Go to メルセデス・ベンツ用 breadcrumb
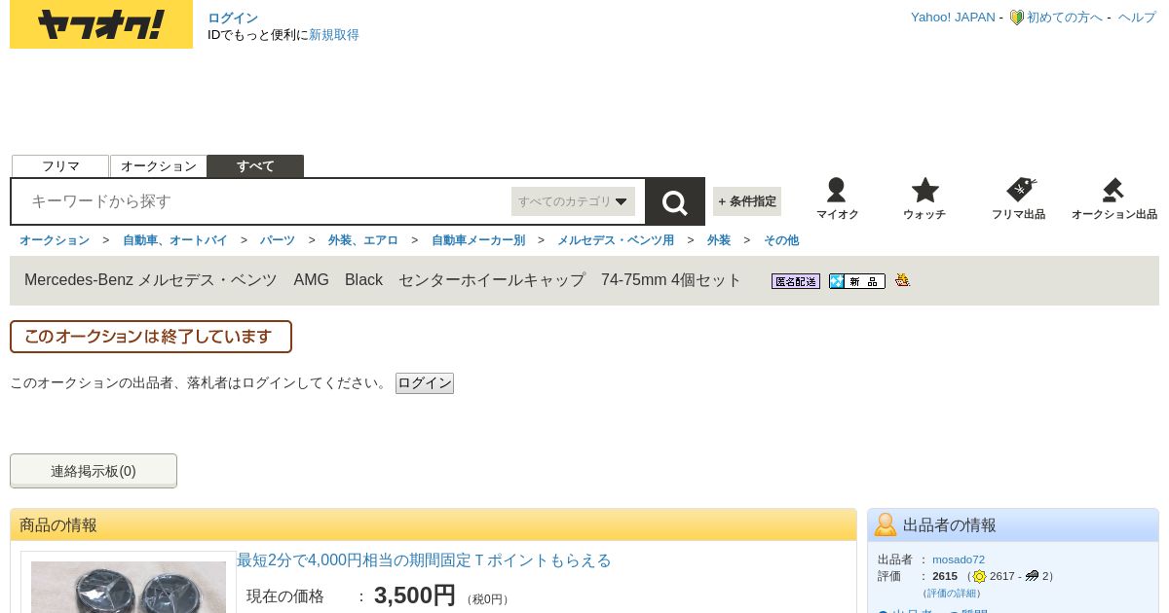 (616, 240)
